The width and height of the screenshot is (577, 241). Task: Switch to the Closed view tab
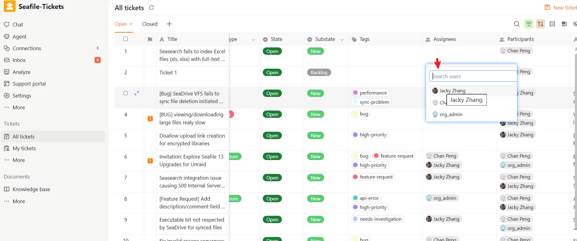pyautogui.click(x=150, y=24)
